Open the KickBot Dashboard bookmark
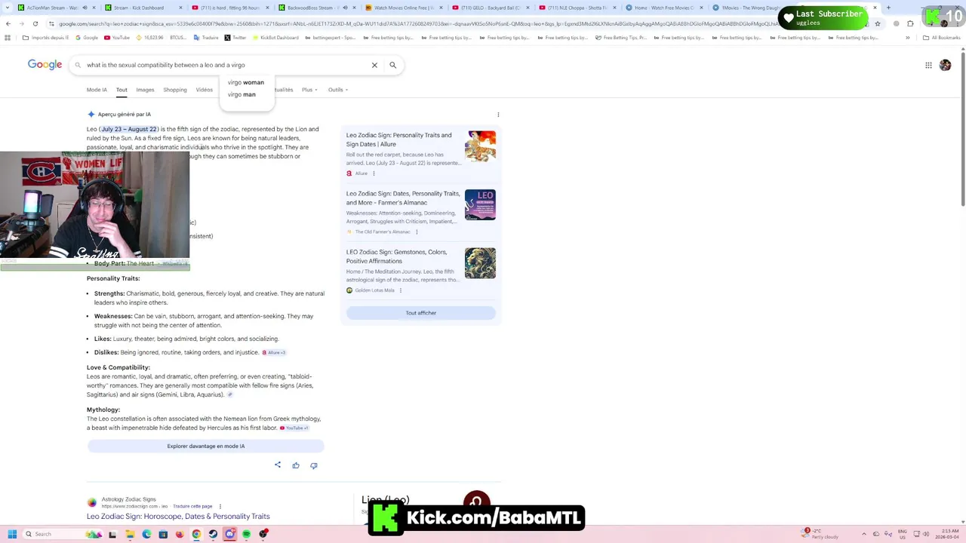 click(275, 38)
